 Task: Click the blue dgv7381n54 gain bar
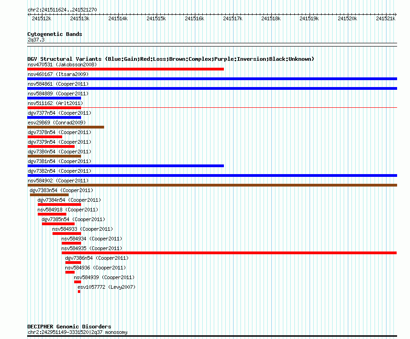pos(125,166)
